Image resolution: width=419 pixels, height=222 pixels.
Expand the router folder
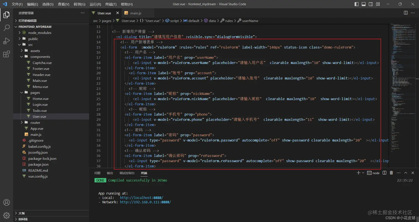tap(51, 122)
